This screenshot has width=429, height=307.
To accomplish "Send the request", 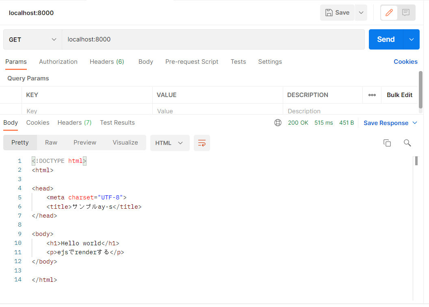I will [386, 39].
